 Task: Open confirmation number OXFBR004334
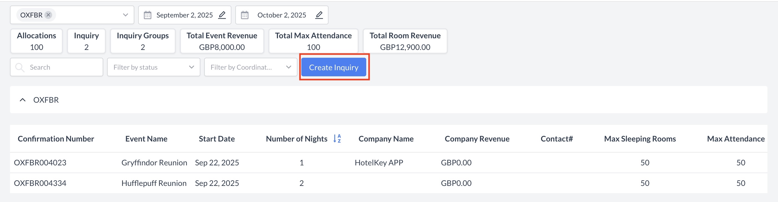coord(40,183)
